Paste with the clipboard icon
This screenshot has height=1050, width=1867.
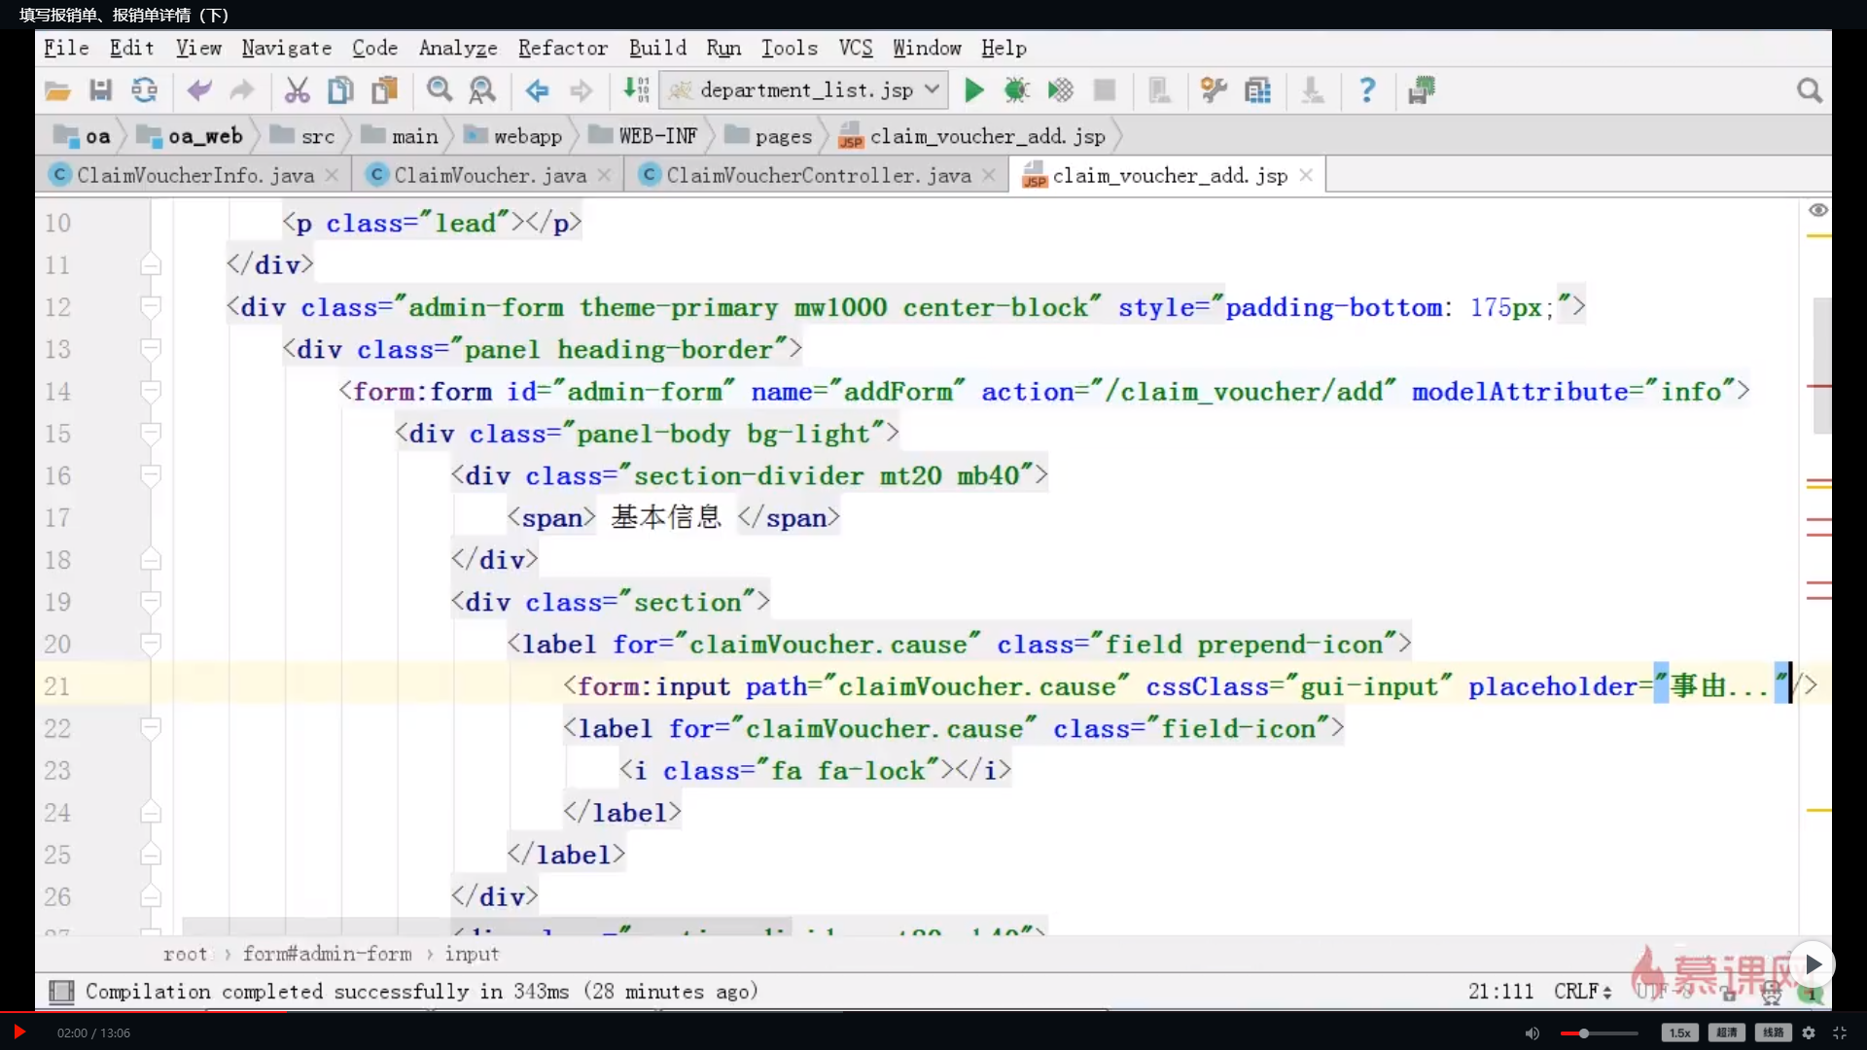[385, 91]
